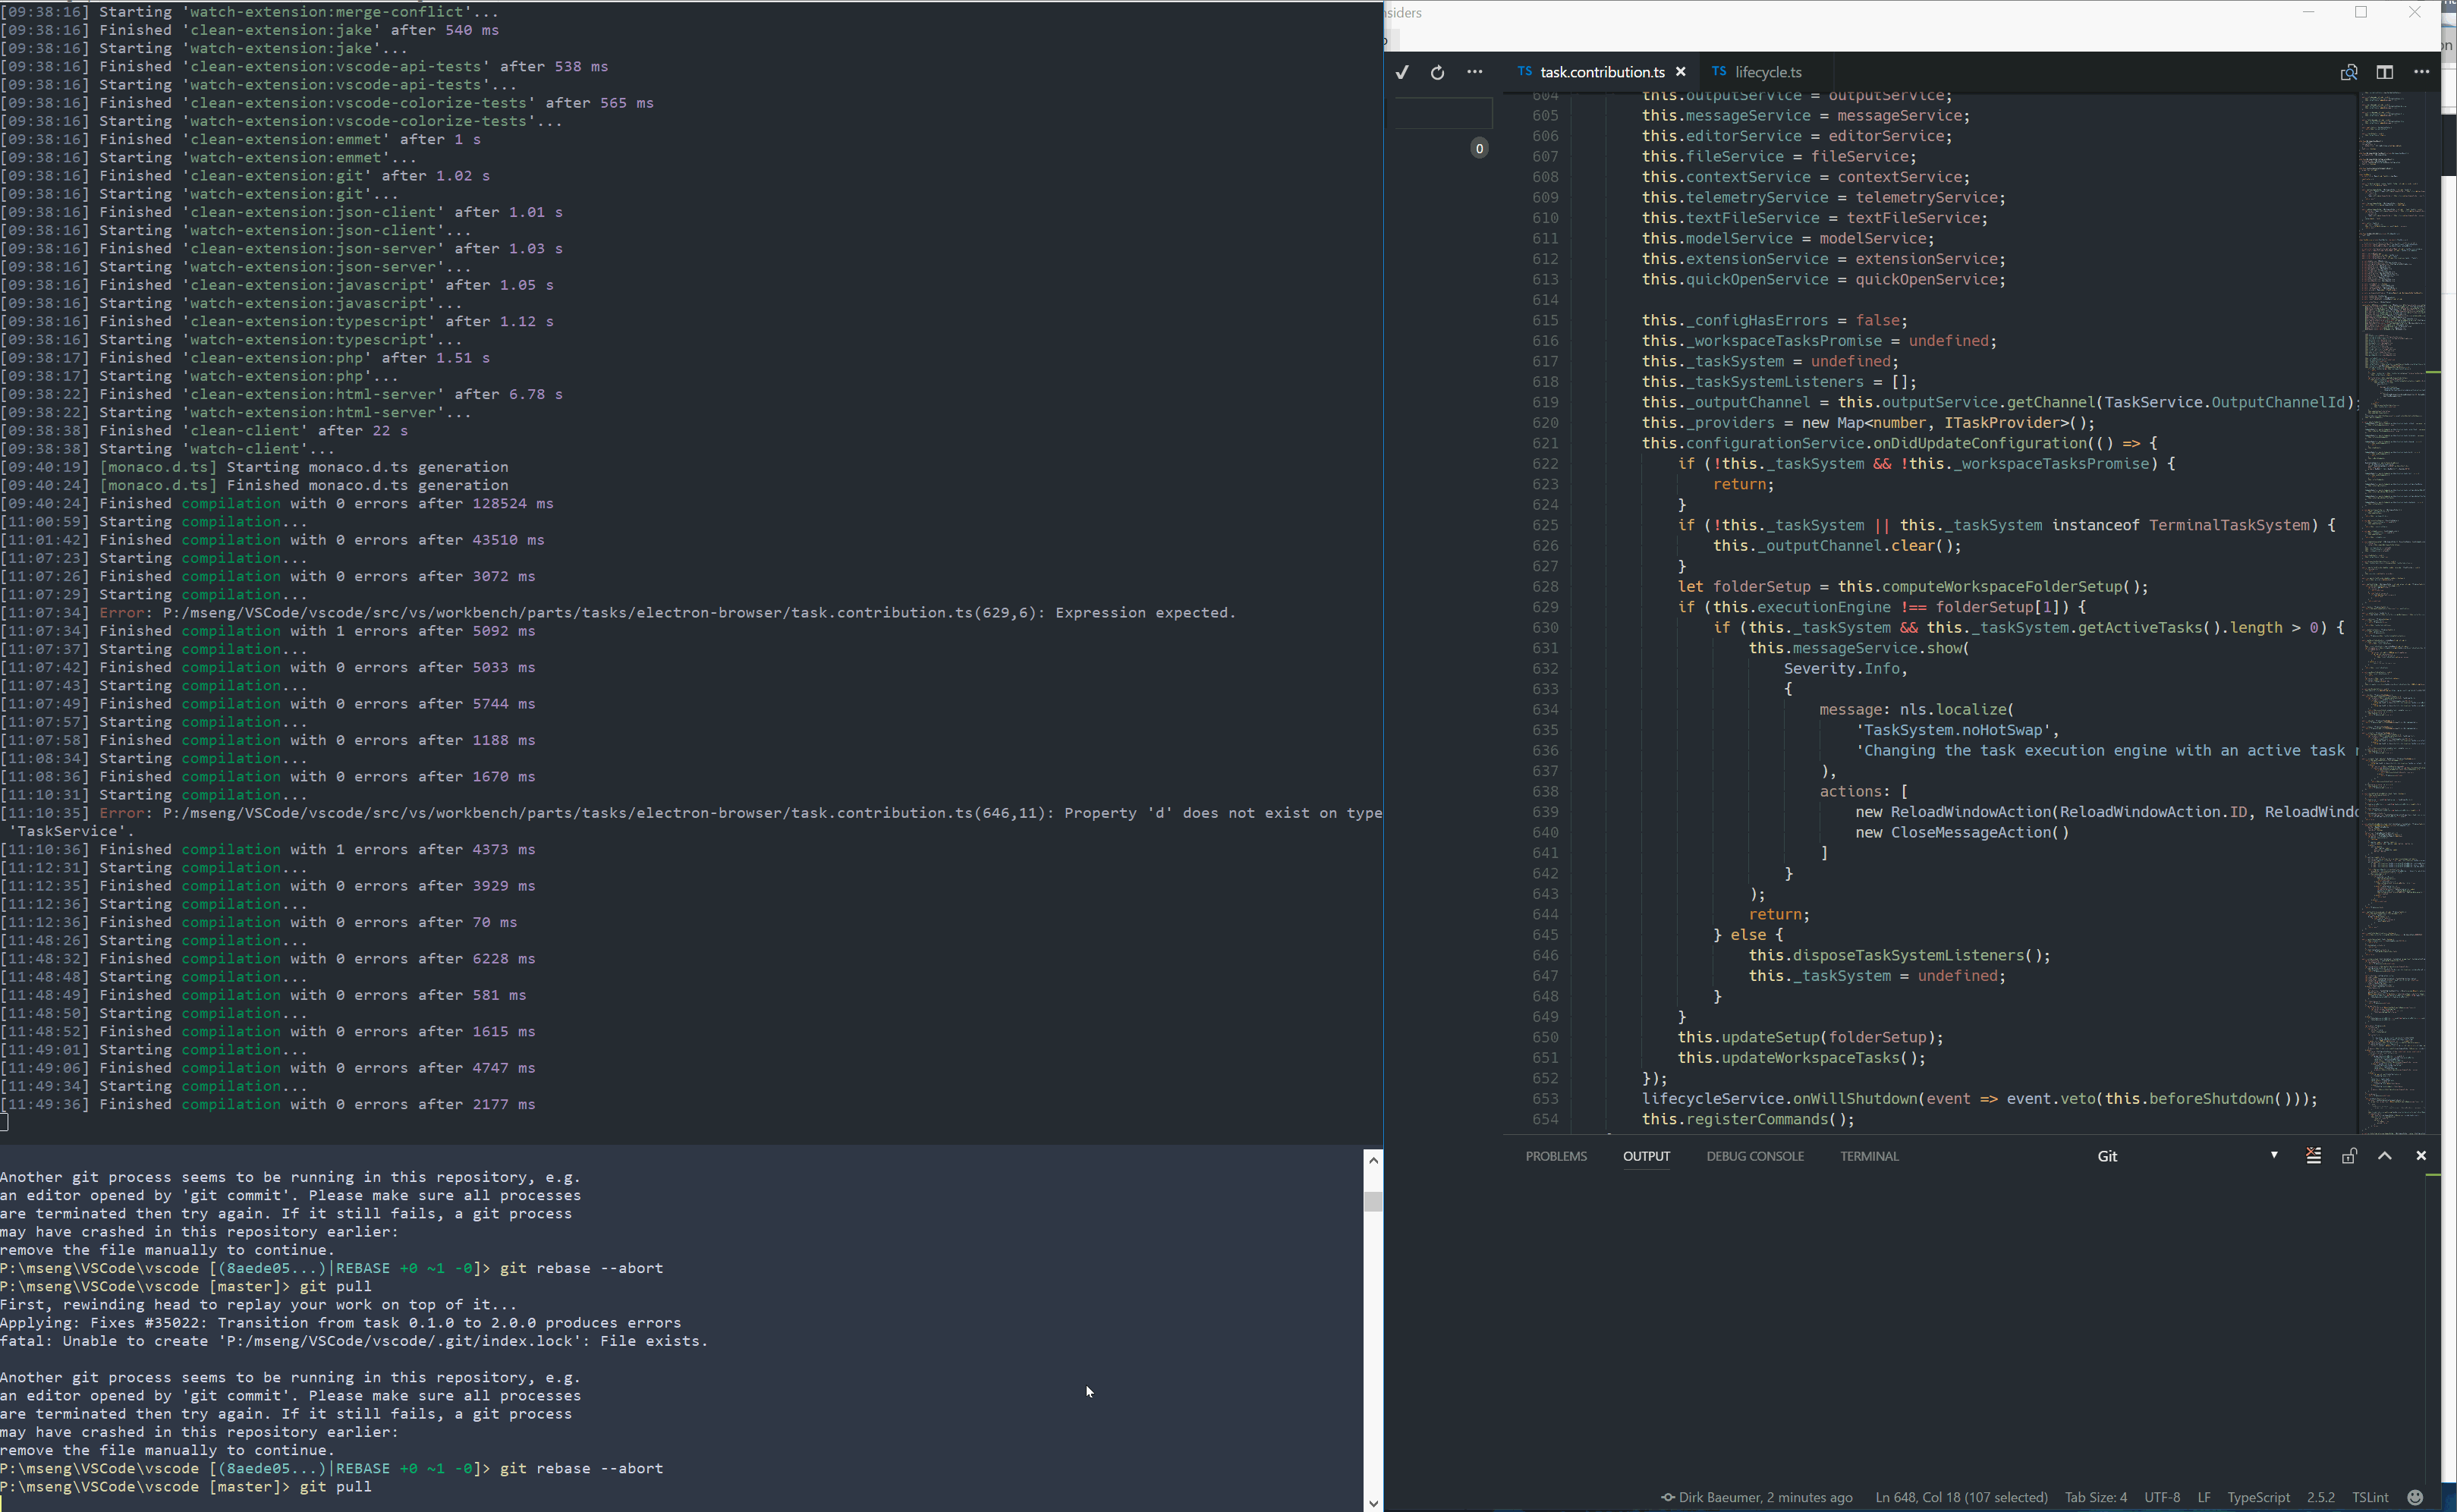The height and width of the screenshot is (1512, 2457).
Task: Click the open changes icon in editor toolbar
Action: (x=2349, y=72)
